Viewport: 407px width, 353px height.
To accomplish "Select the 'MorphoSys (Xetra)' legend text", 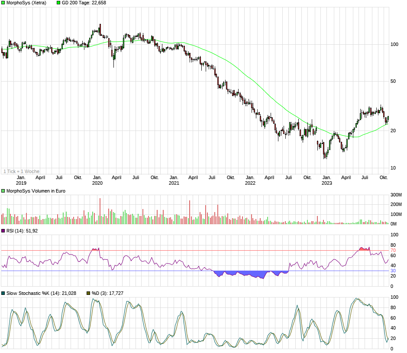I will coord(26,3).
